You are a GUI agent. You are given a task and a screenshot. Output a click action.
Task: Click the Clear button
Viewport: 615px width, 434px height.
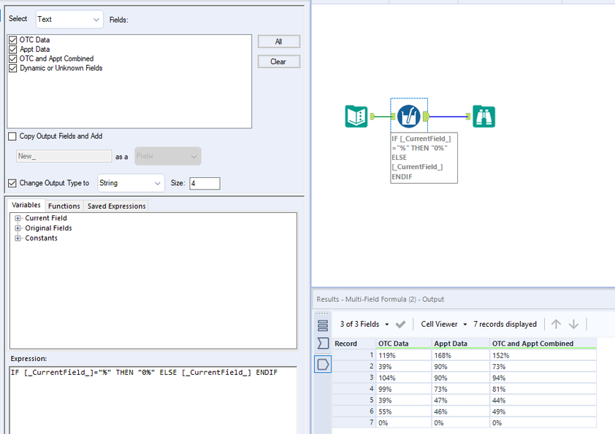[x=279, y=61]
